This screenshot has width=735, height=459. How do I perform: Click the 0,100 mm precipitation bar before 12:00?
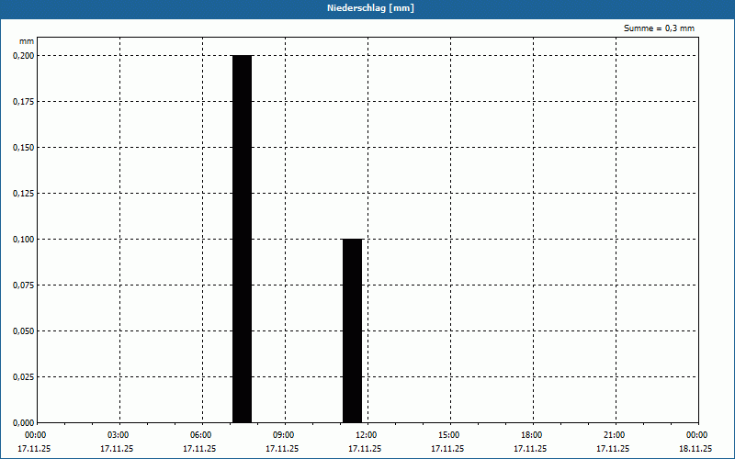[x=353, y=330]
